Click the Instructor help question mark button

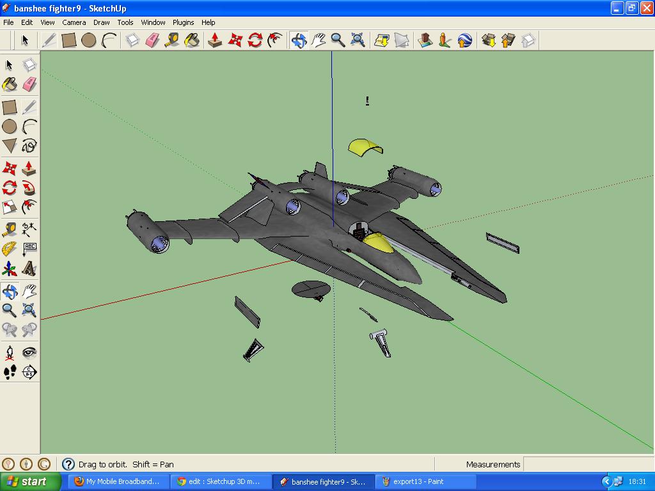(x=68, y=464)
